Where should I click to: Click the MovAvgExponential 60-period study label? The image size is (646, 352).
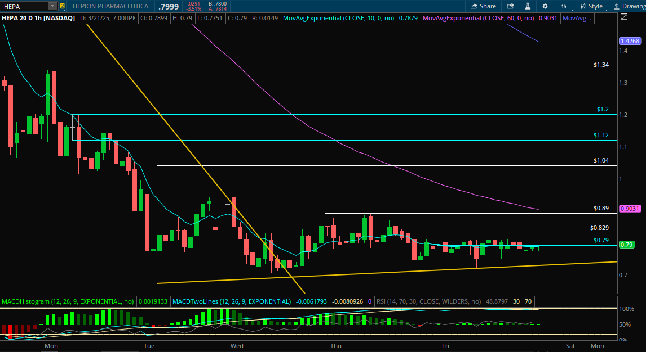pos(479,18)
